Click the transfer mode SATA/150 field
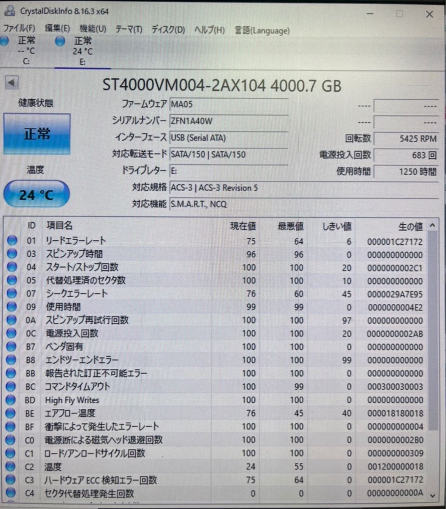This screenshot has width=446, height=509. click(x=229, y=154)
